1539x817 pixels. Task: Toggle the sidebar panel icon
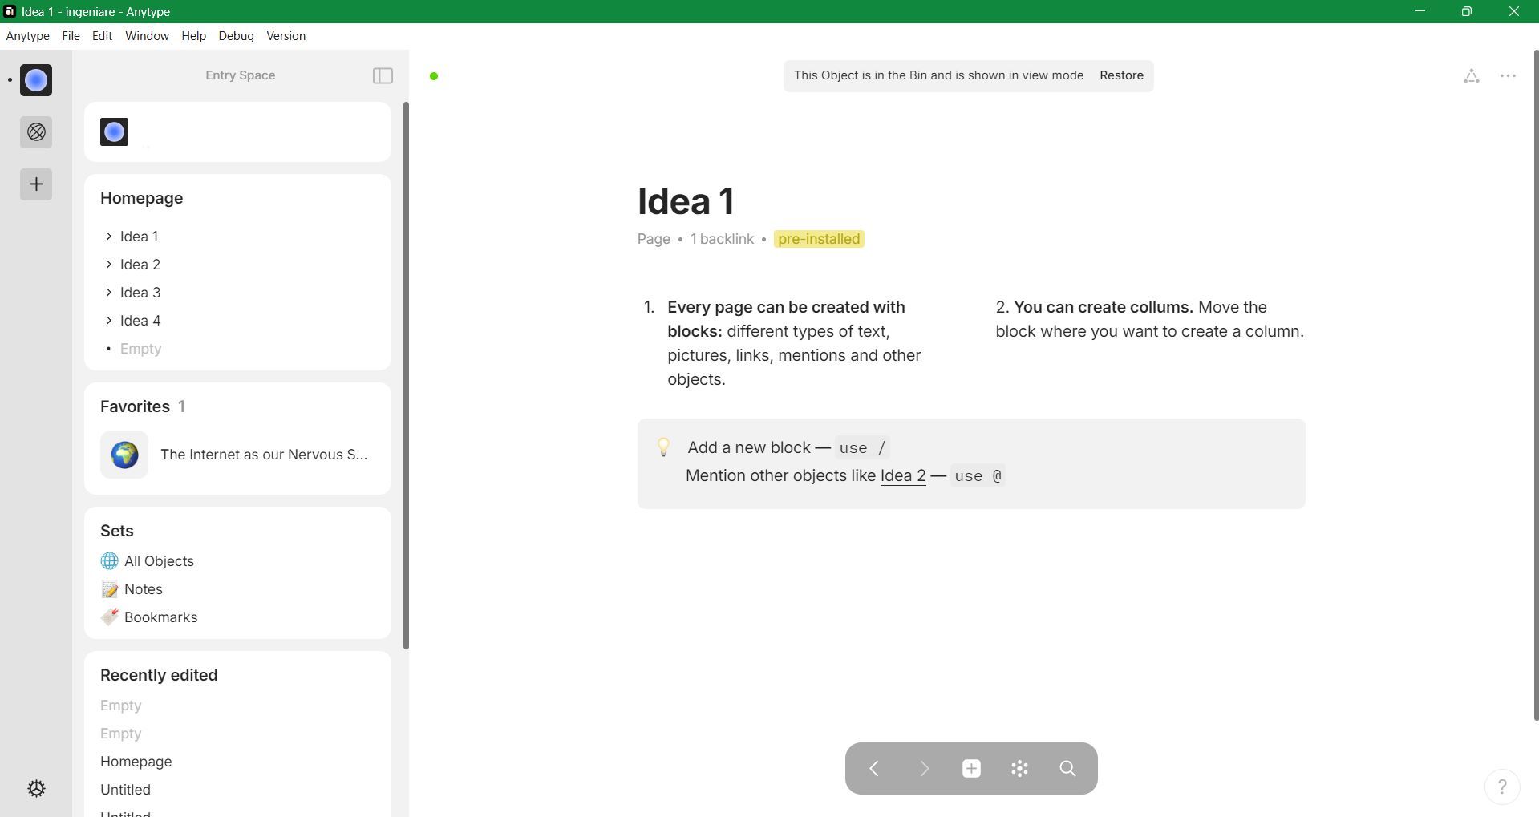pos(383,76)
